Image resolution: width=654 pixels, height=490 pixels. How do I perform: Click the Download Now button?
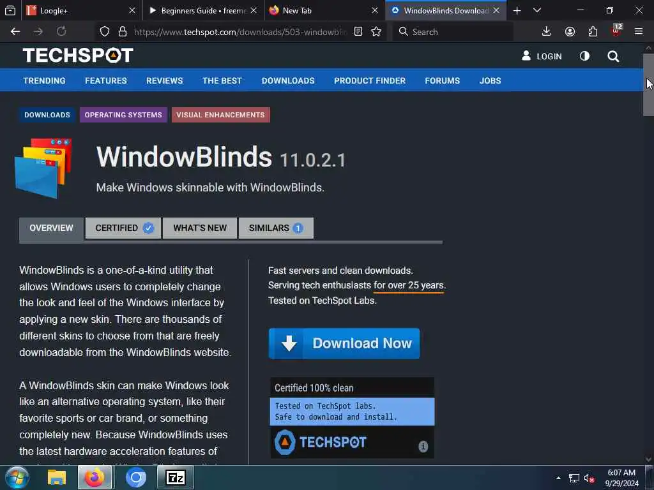344,343
